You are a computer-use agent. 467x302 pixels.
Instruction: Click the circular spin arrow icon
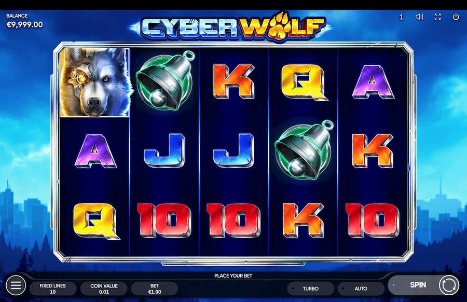tap(449, 285)
